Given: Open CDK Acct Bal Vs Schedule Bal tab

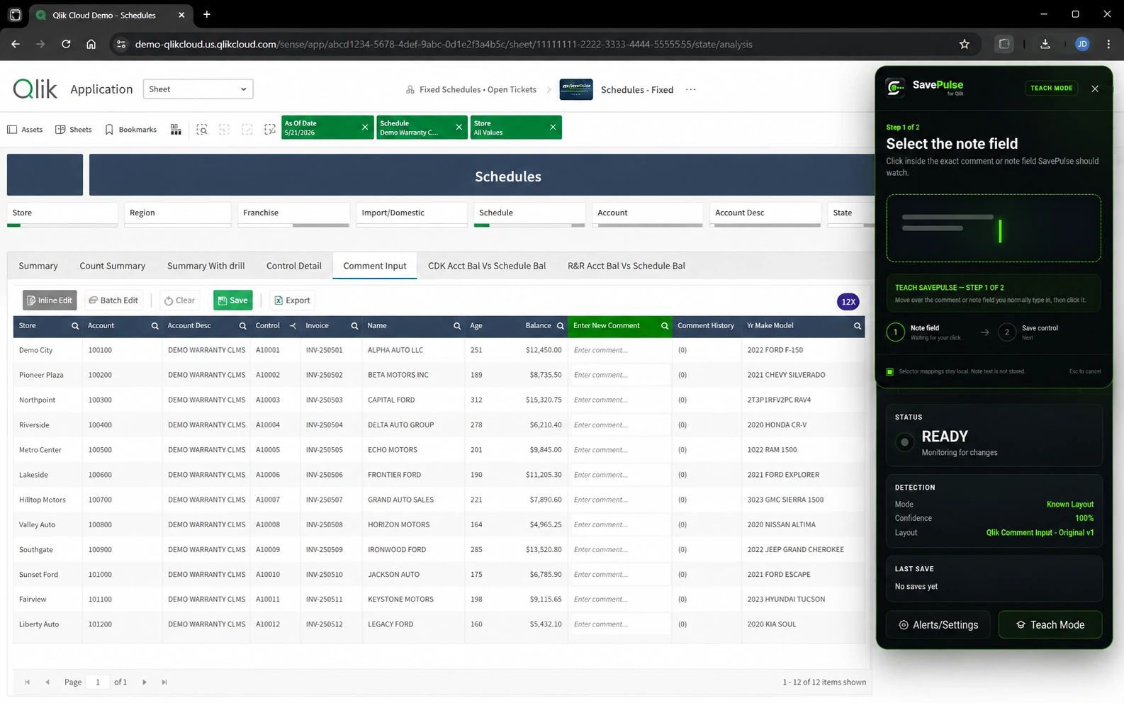Looking at the screenshot, I should [x=487, y=266].
